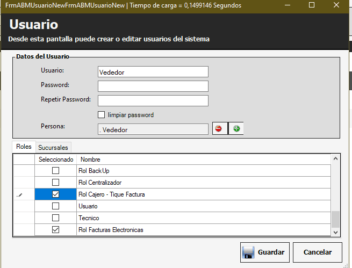Select the Roles tab
The width and height of the screenshot is (352, 268).
point(24,147)
